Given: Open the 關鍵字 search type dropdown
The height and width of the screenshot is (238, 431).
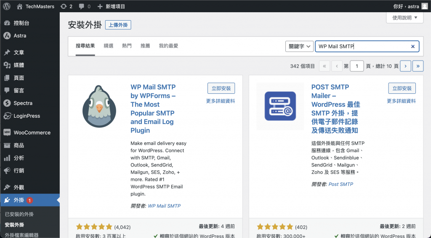Looking at the screenshot, I should (x=299, y=46).
